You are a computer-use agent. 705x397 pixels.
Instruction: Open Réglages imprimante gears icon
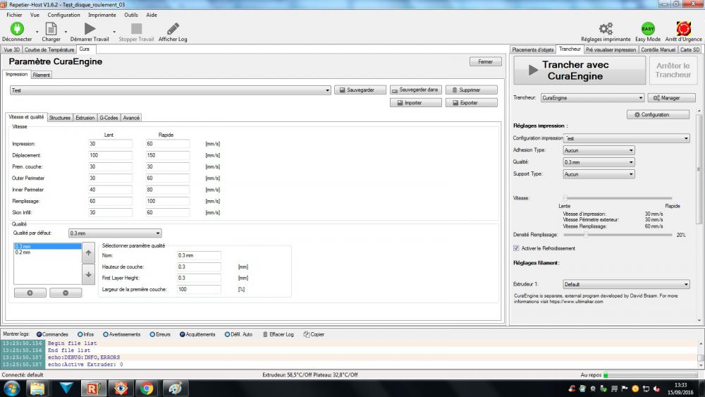point(606,29)
